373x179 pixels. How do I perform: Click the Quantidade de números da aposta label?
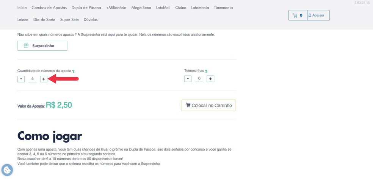tap(44, 71)
